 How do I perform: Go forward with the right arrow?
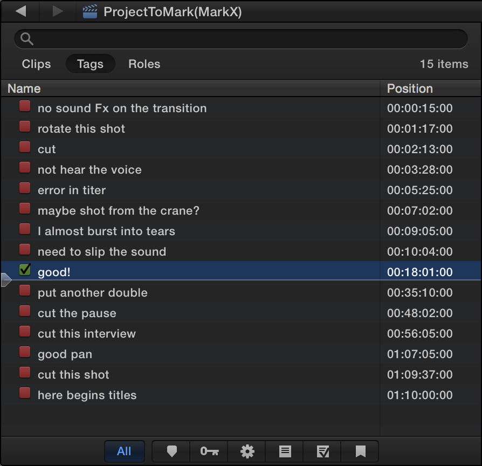tap(58, 11)
